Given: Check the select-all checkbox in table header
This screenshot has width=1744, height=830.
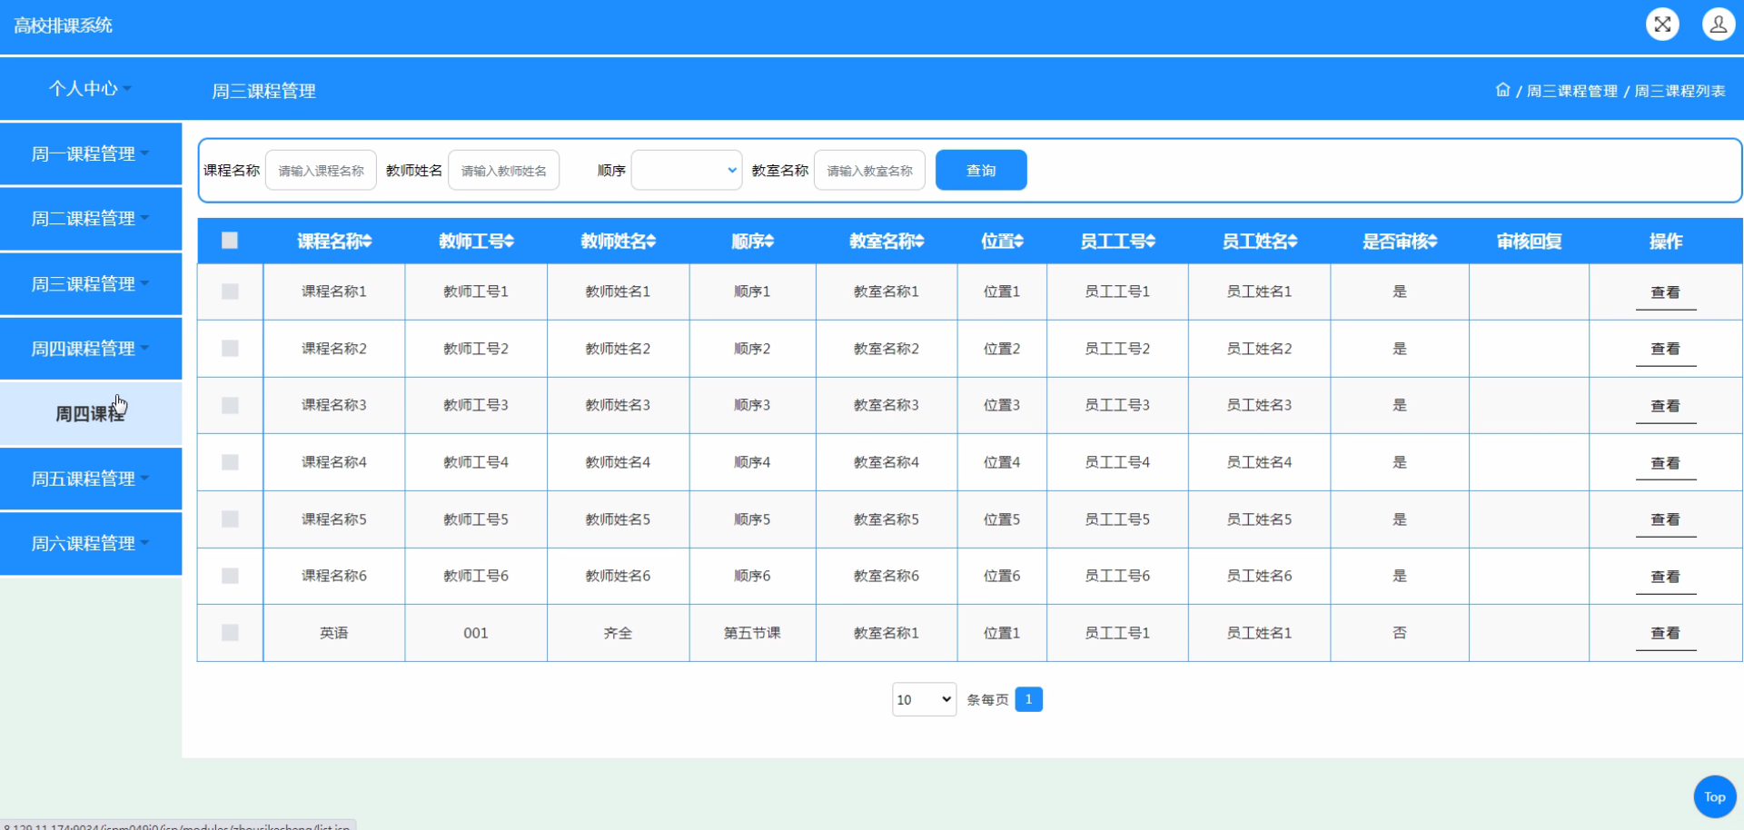Looking at the screenshot, I should click(230, 240).
